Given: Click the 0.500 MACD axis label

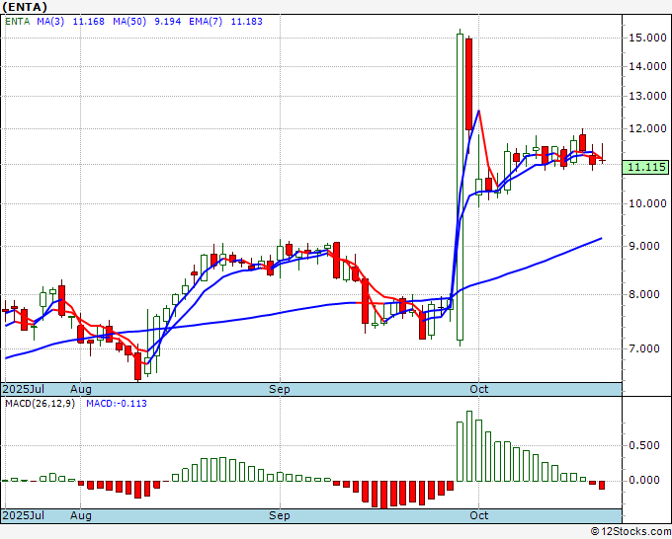Looking at the screenshot, I should (x=644, y=445).
